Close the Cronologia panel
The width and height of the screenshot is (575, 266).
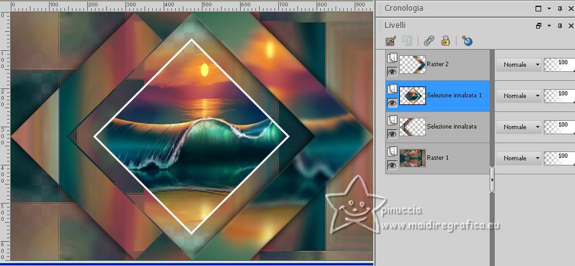(x=571, y=8)
